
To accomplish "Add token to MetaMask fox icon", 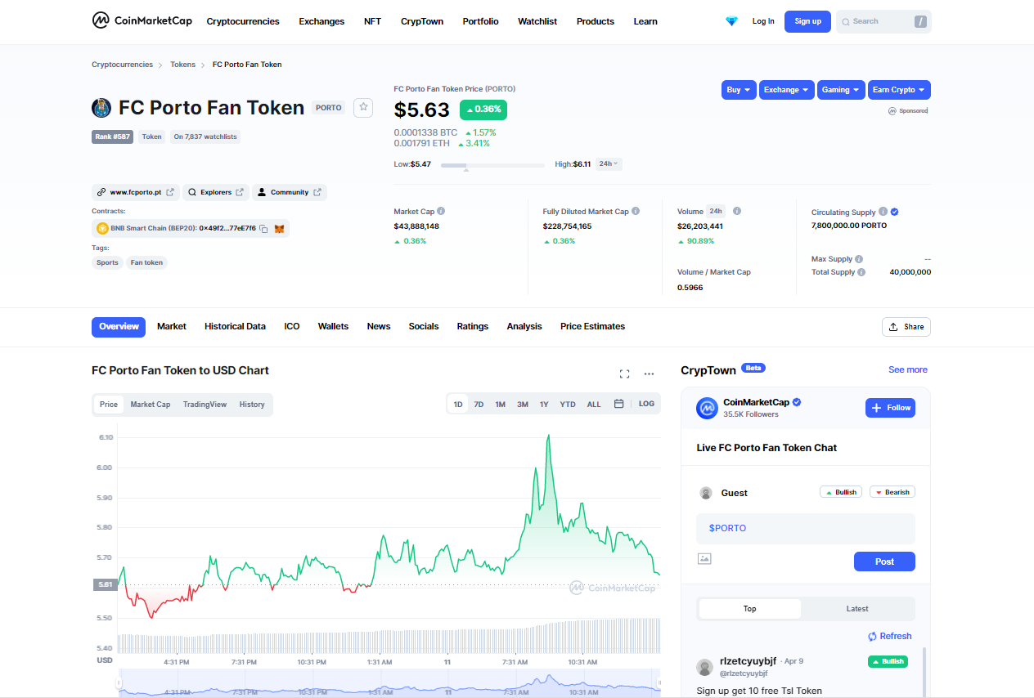I will pyautogui.click(x=279, y=229).
